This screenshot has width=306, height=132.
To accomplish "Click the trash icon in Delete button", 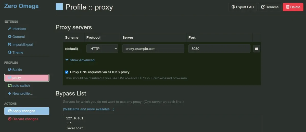I will [288, 7].
